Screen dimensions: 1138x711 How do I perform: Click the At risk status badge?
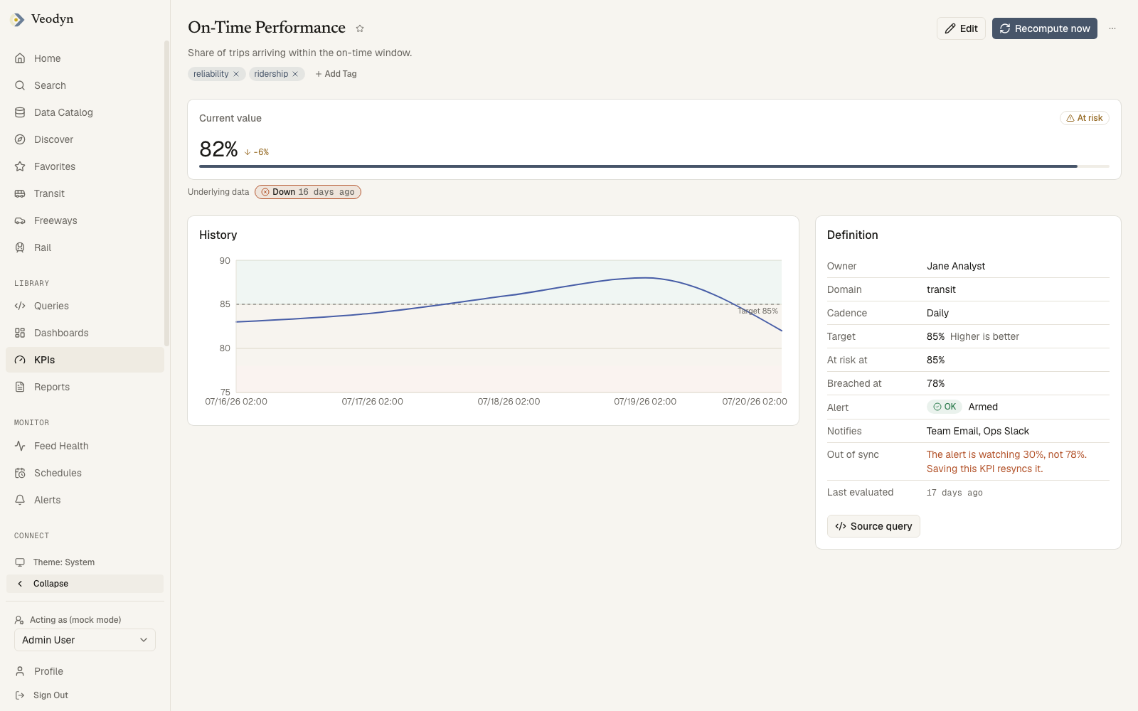click(1084, 118)
